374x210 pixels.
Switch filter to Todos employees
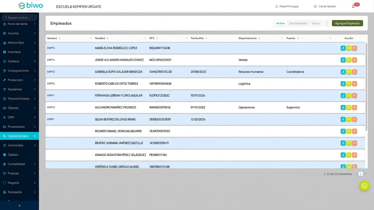[x=316, y=23]
